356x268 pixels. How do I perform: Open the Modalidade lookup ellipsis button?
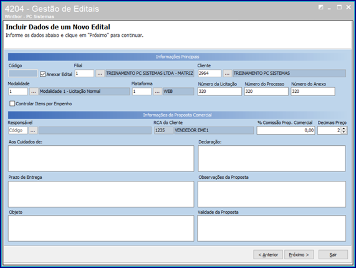34,92
